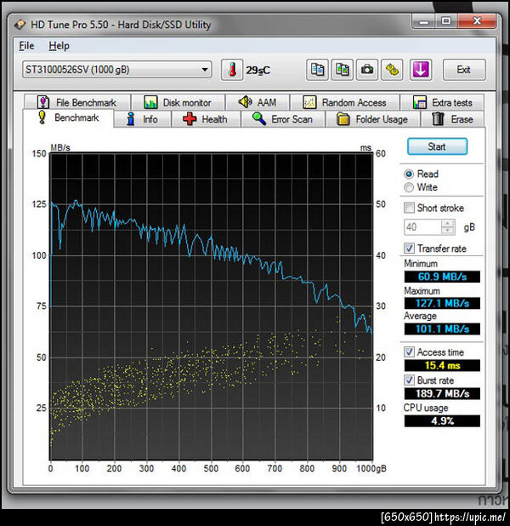Click the copy screenshot to clipboard icon
The width and height of the screenshot is (510, 526).
[x=342, y=70]
